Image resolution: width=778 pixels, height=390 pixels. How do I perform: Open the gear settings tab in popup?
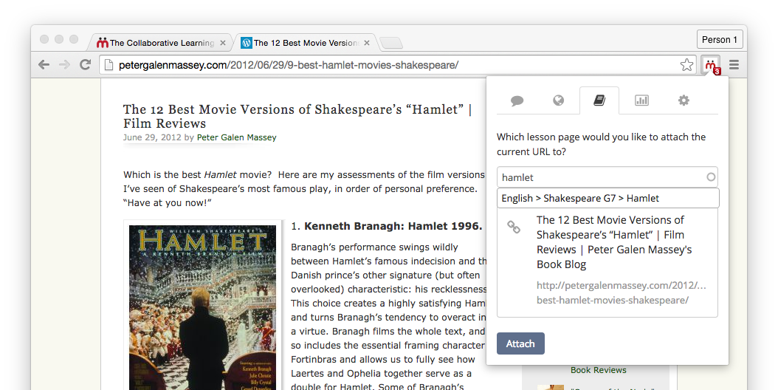pyautogui.click(x=684, y=100)
